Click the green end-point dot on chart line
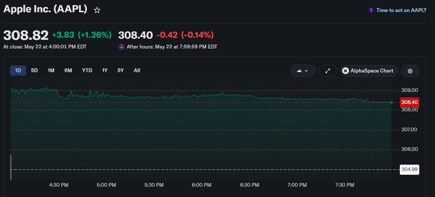The width and height of the screenshot is (435, 197). pyautogui.click(x=391, y=102)
